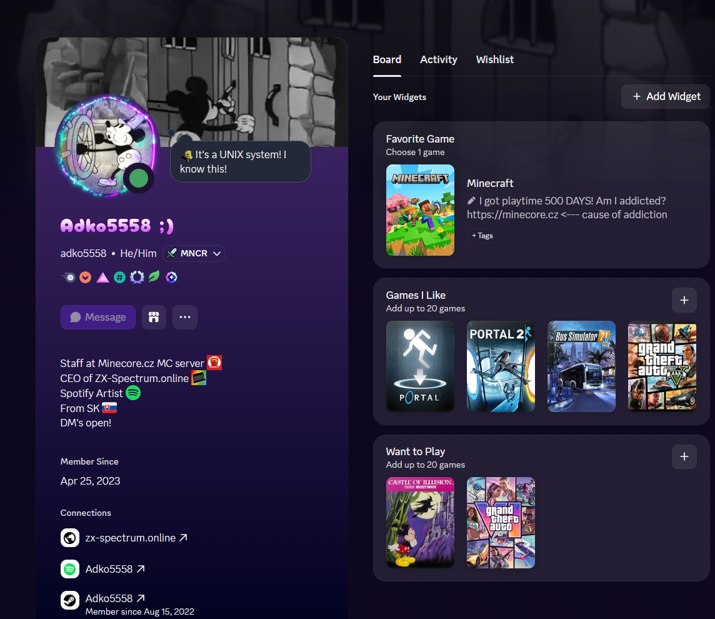This screenshot has height=619, width=715.
Task: Select the Castle of Illusion cover
Action: point(420,523)
